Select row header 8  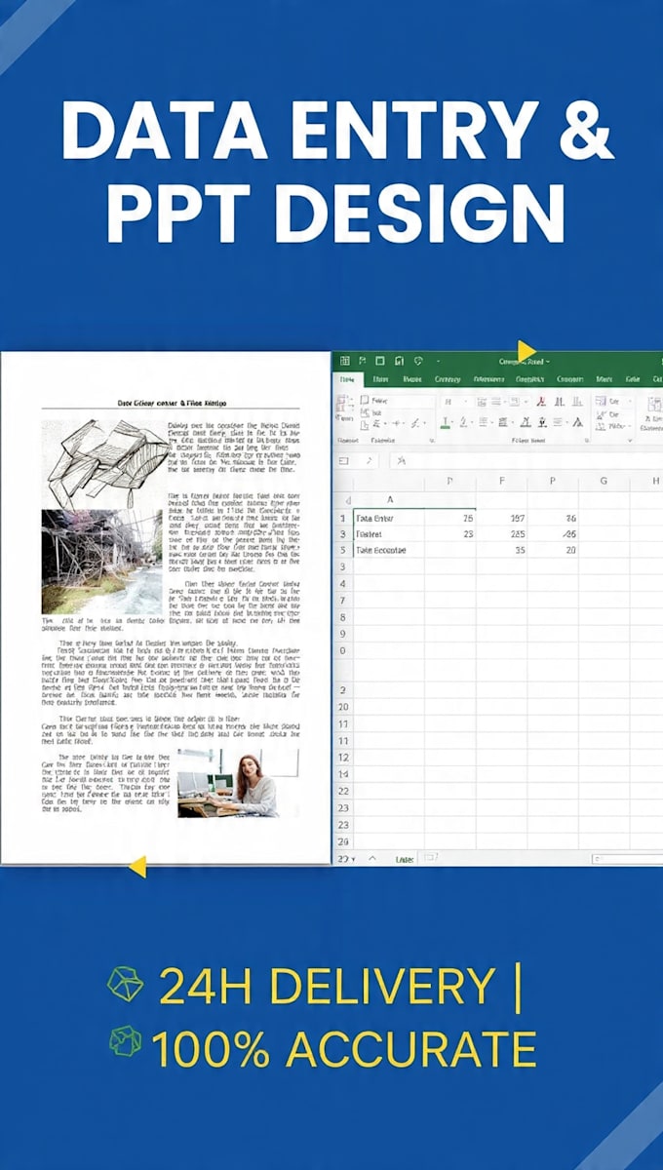tap(342, 617)
